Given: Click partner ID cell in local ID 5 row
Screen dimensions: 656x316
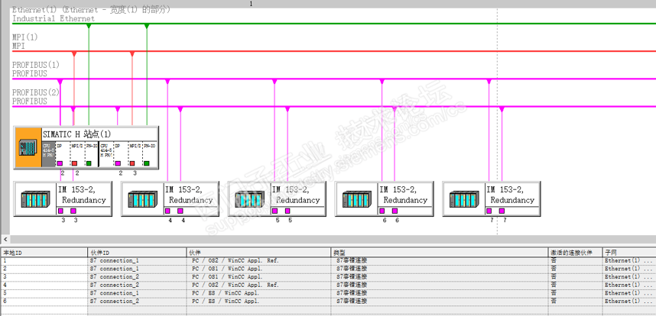Looking at the screenshot, I should [x=137, y=293].
